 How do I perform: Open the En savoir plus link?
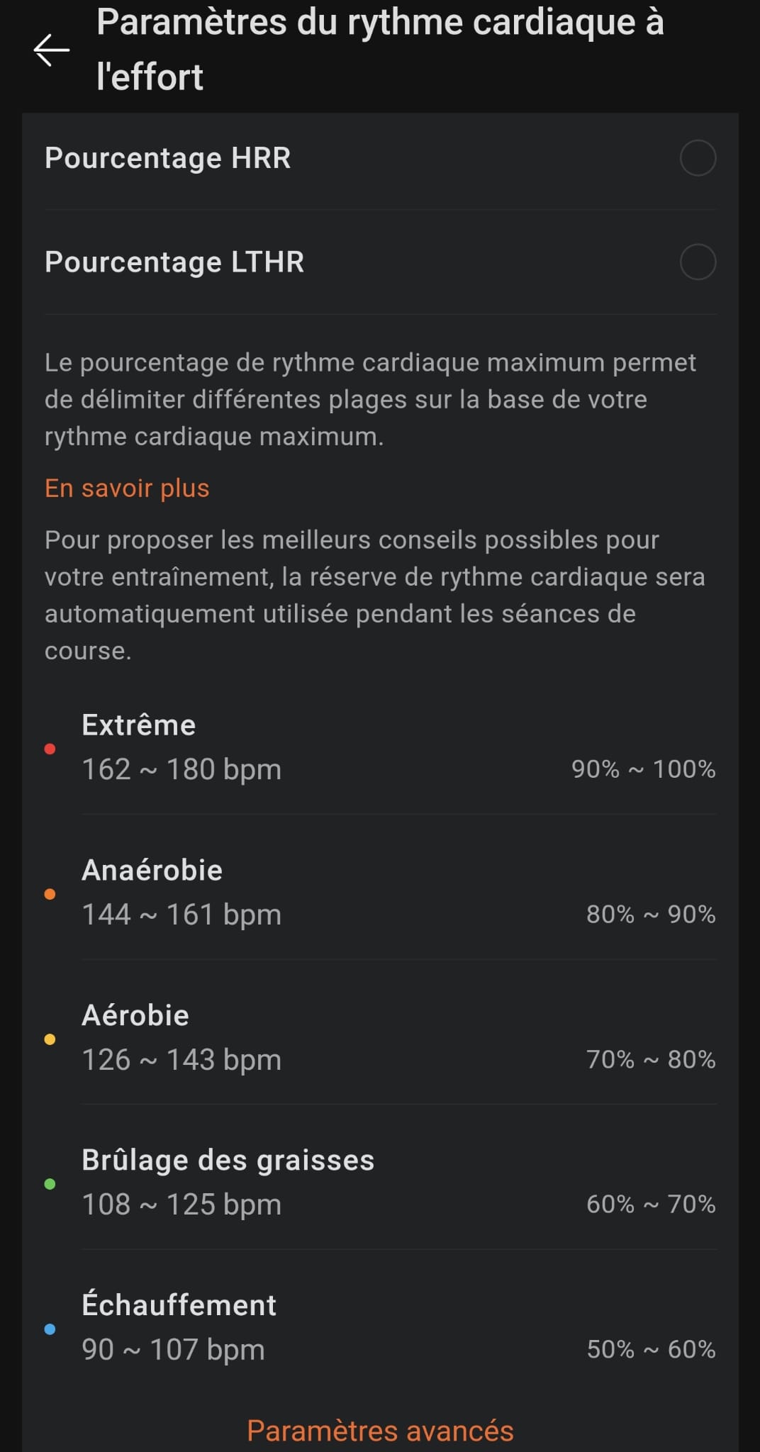coord(127,488)
